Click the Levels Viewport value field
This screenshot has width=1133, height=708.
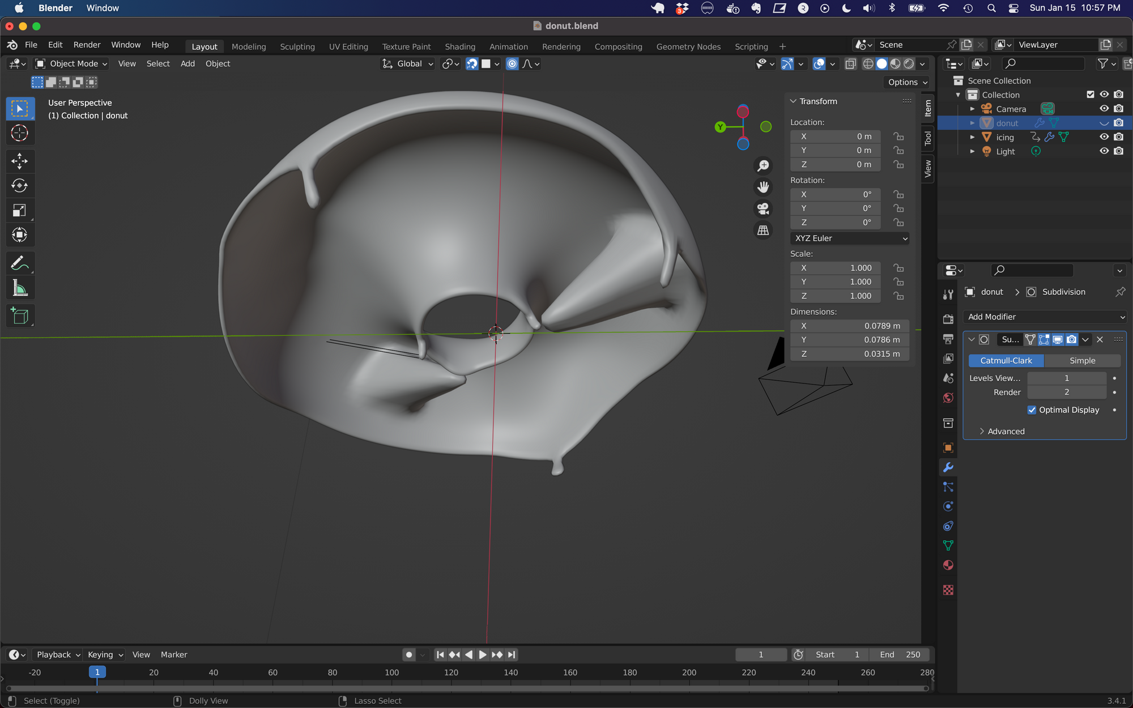click(x=1066, y=378)
